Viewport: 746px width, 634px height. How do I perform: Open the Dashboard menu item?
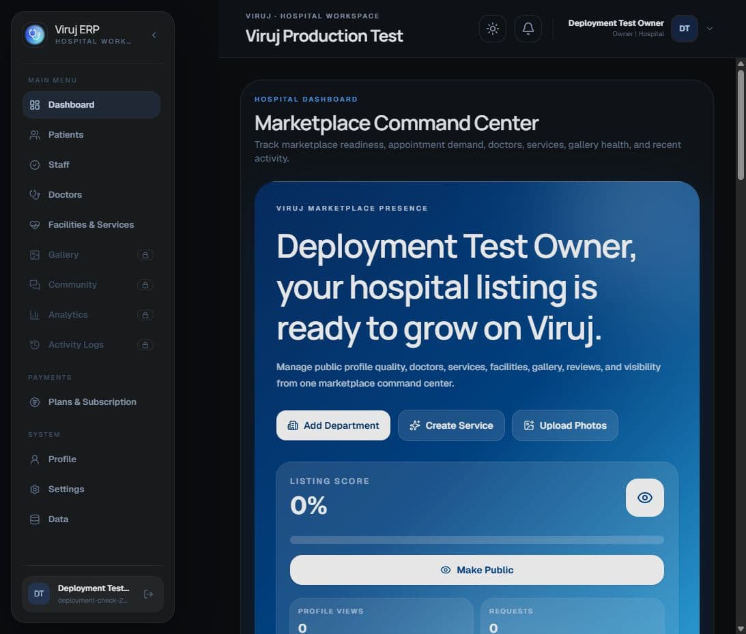[x=91, y=104]
